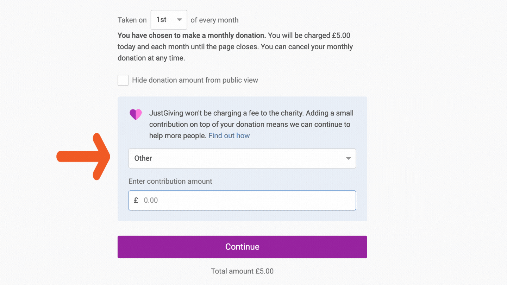Click the 'Total amount £5.00' text

pyautogui.click(x=242, y=271)
